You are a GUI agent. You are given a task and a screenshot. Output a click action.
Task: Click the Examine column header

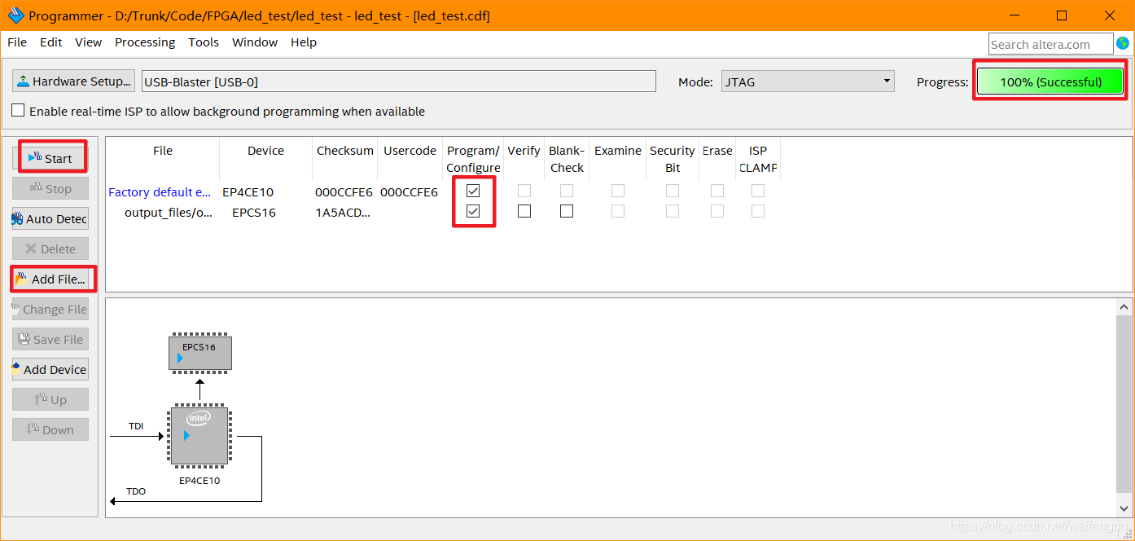tap(618, 151)
